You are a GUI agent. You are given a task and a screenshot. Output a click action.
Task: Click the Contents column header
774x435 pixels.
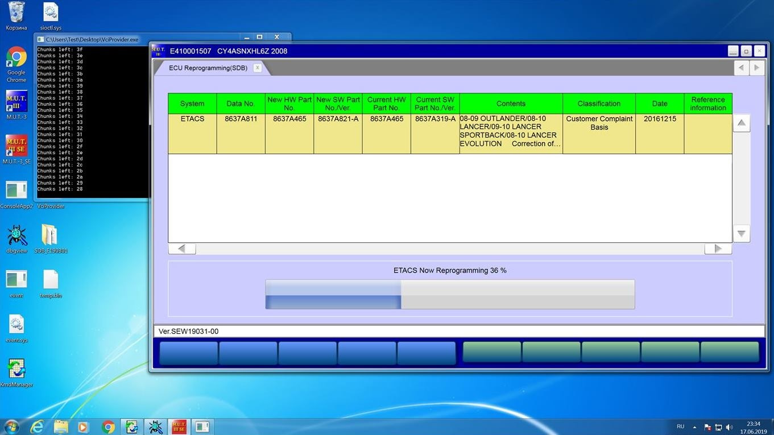click(511, 103)
